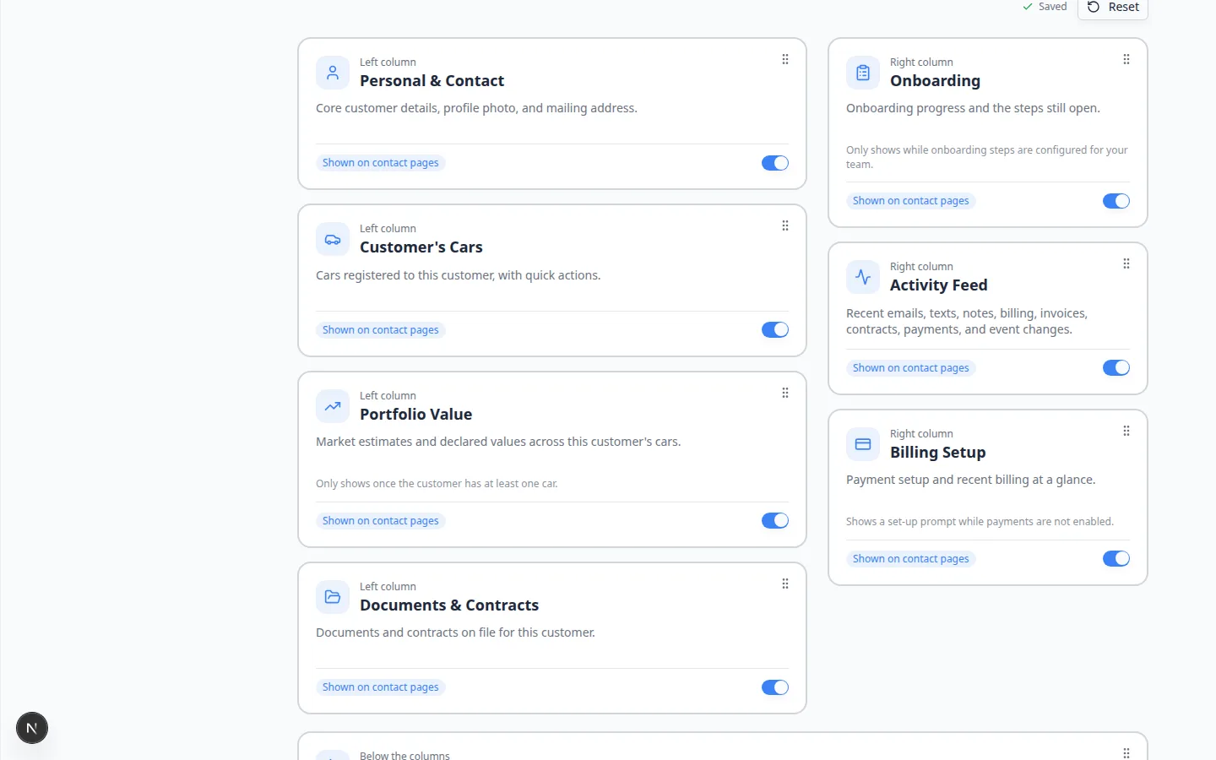The width and height of the screenshot is (1216, 760).
Task: Click the Portfolio Value trending chart icon
Action: click(333, 406)
